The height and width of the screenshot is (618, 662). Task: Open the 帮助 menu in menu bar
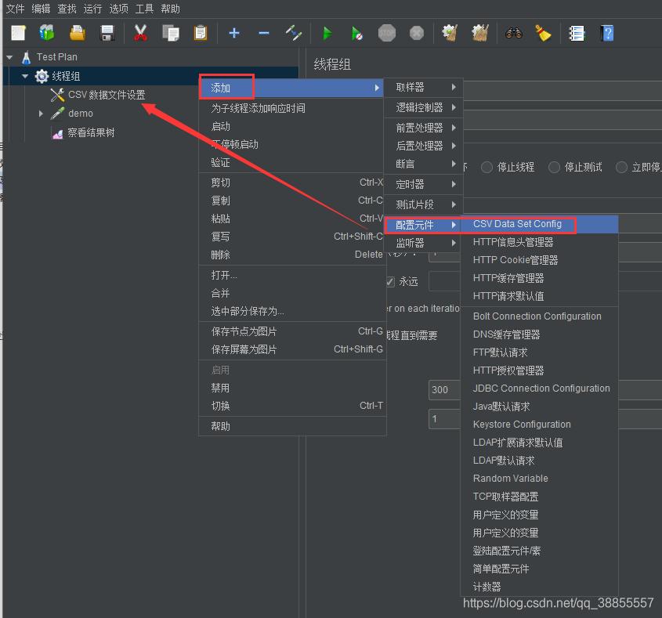(170, 9)
